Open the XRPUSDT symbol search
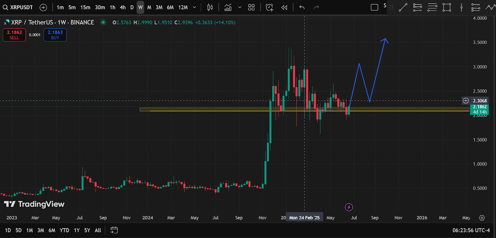 click(x=18, y=7)
